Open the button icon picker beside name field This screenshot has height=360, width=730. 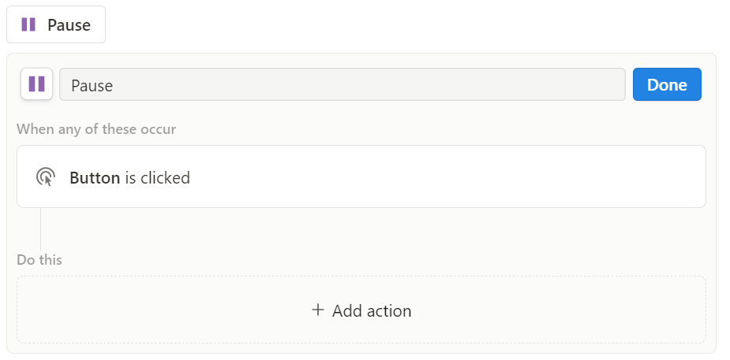coord(37,84)
